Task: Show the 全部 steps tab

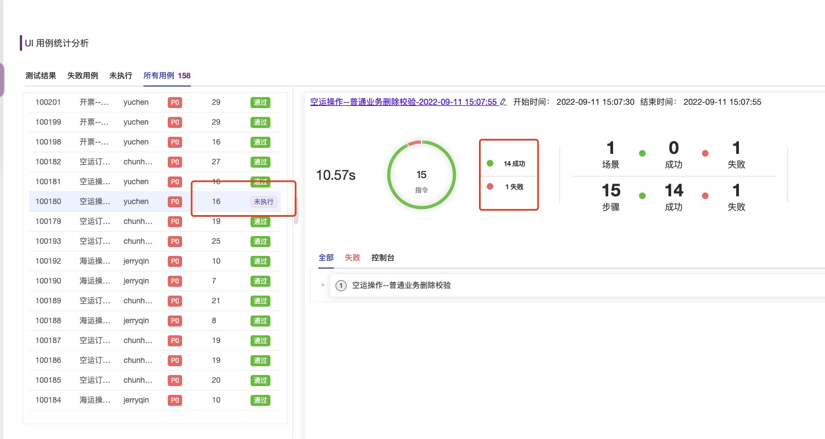Action: pos(326,258)
